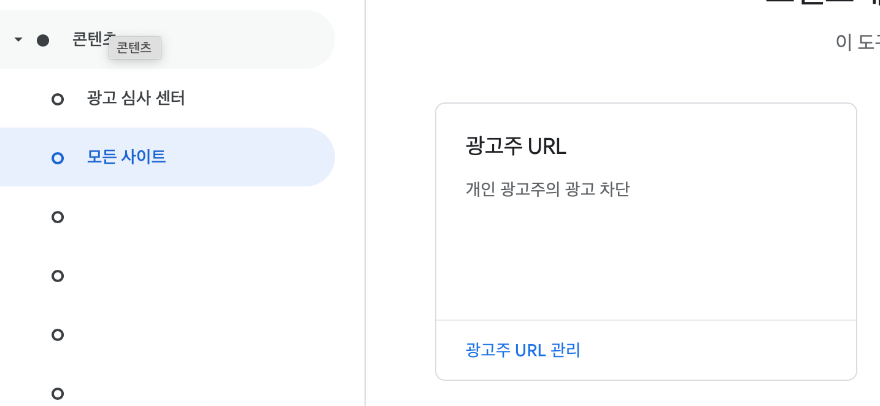Click the bottom-most circle icon in the sidebar
Viewport: 880px width, 406px height.
(57, 394)
